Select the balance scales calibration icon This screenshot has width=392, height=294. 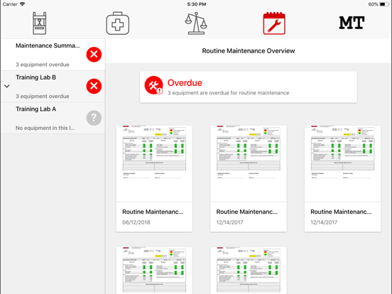point(196,23)
